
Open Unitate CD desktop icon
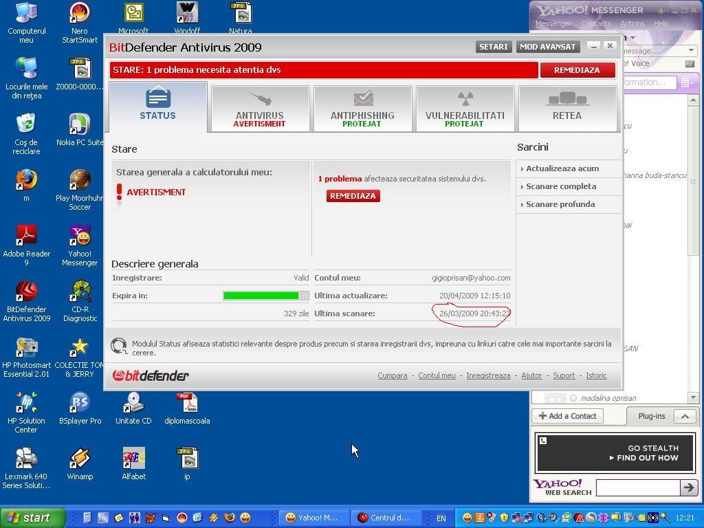(x=133, y=408)
